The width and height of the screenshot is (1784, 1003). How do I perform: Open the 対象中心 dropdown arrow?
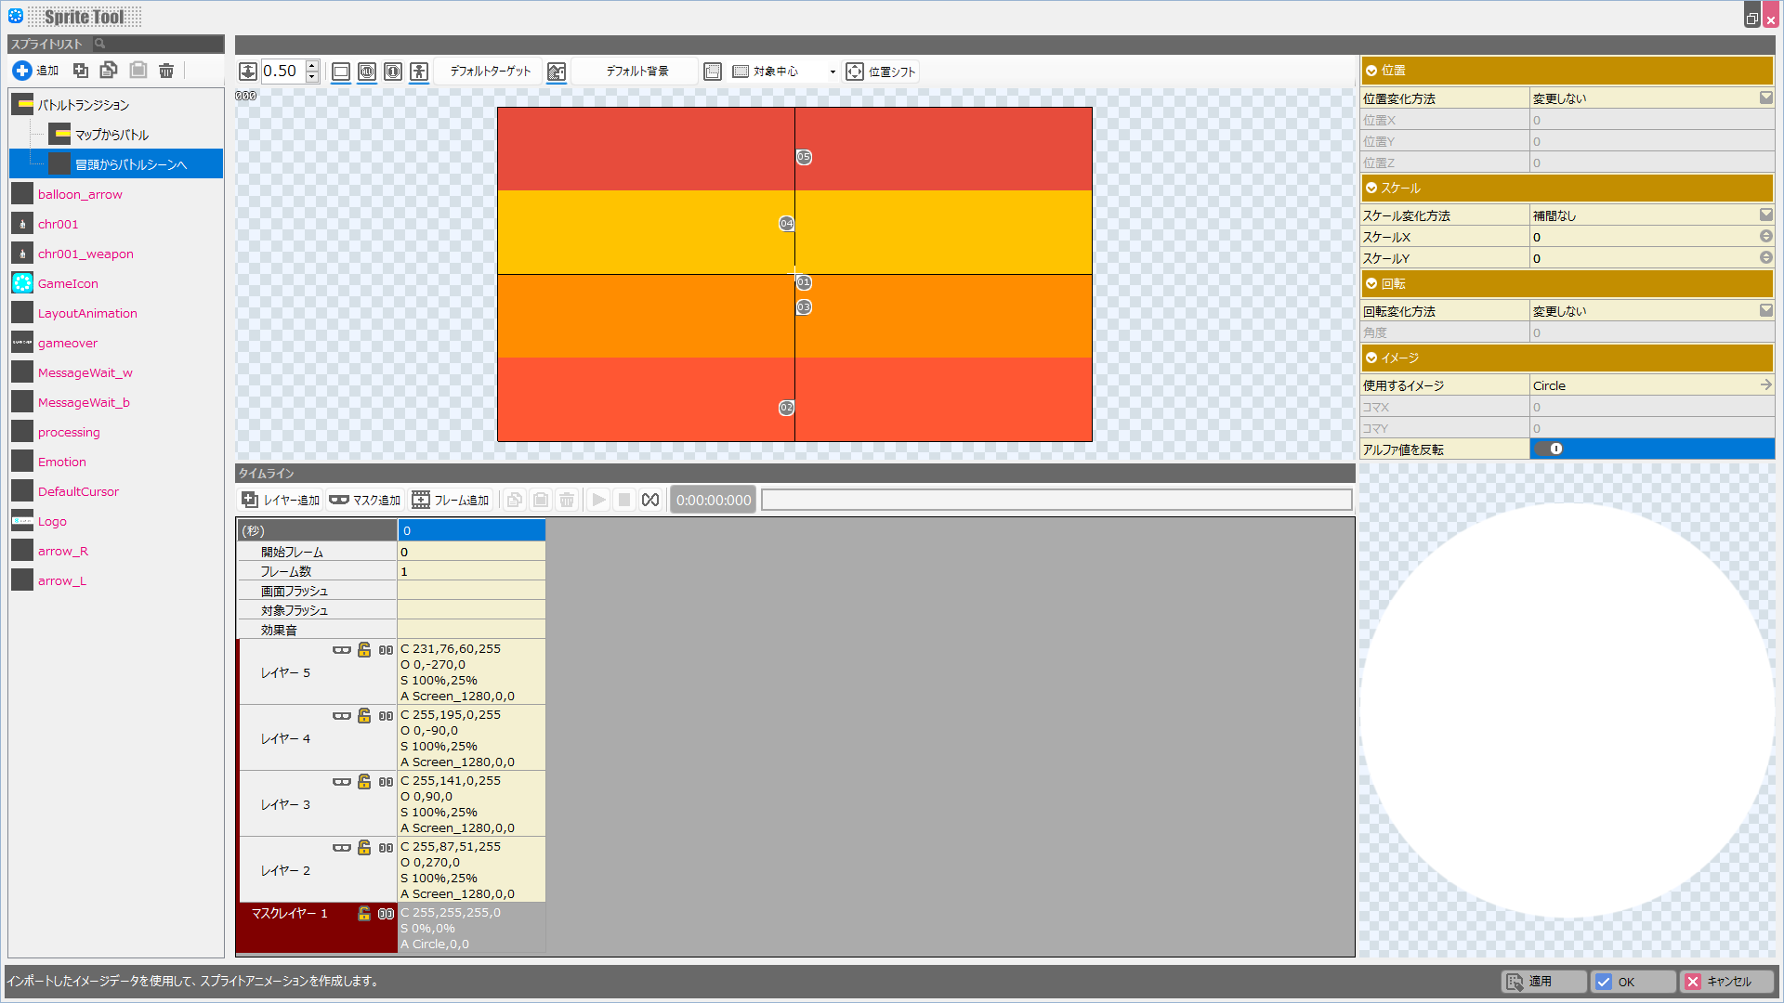[x=833, y=72]
